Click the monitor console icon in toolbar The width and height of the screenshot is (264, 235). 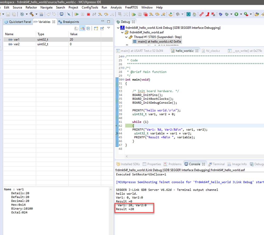(62, 14)
